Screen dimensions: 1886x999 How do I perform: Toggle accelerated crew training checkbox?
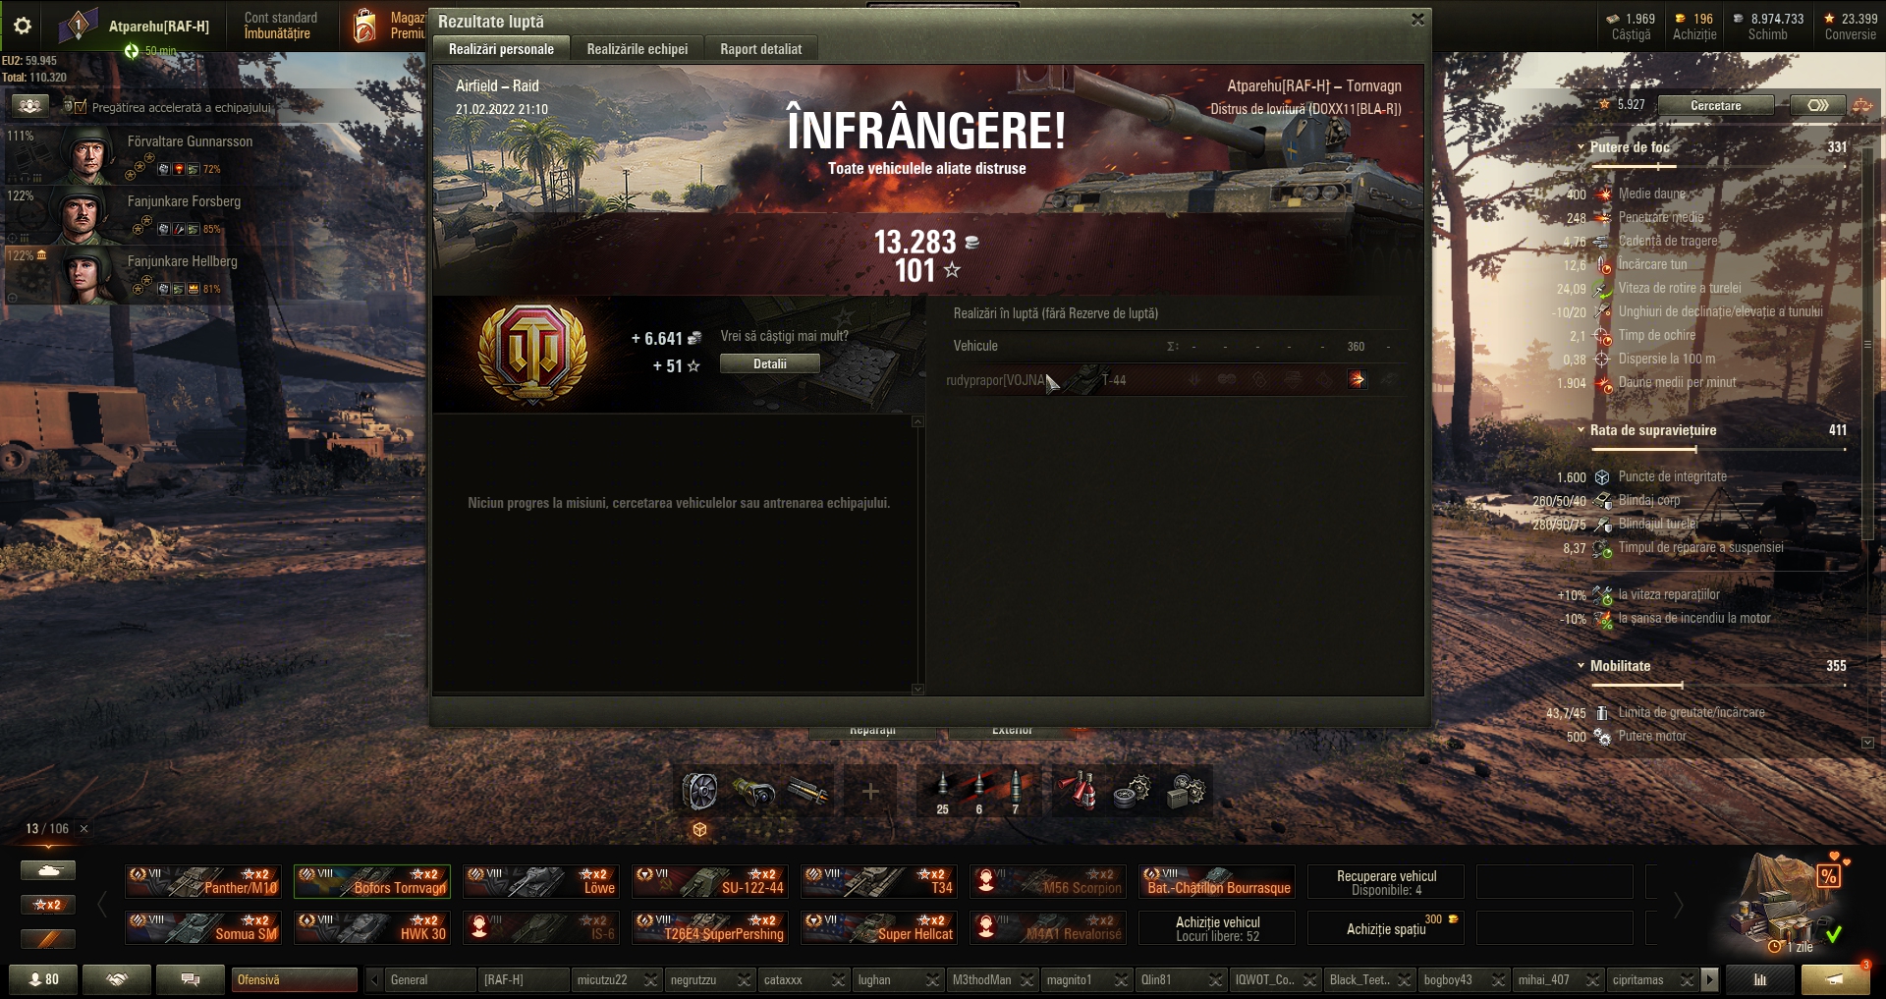click(x=81, y=107)
